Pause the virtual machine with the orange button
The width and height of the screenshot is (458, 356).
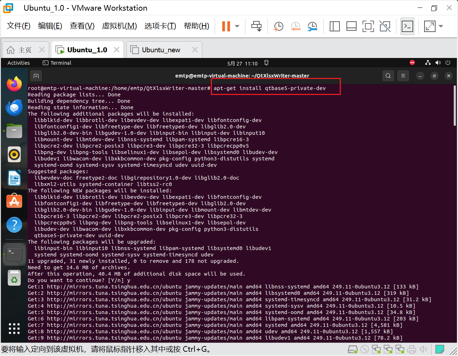coord(226,26)
